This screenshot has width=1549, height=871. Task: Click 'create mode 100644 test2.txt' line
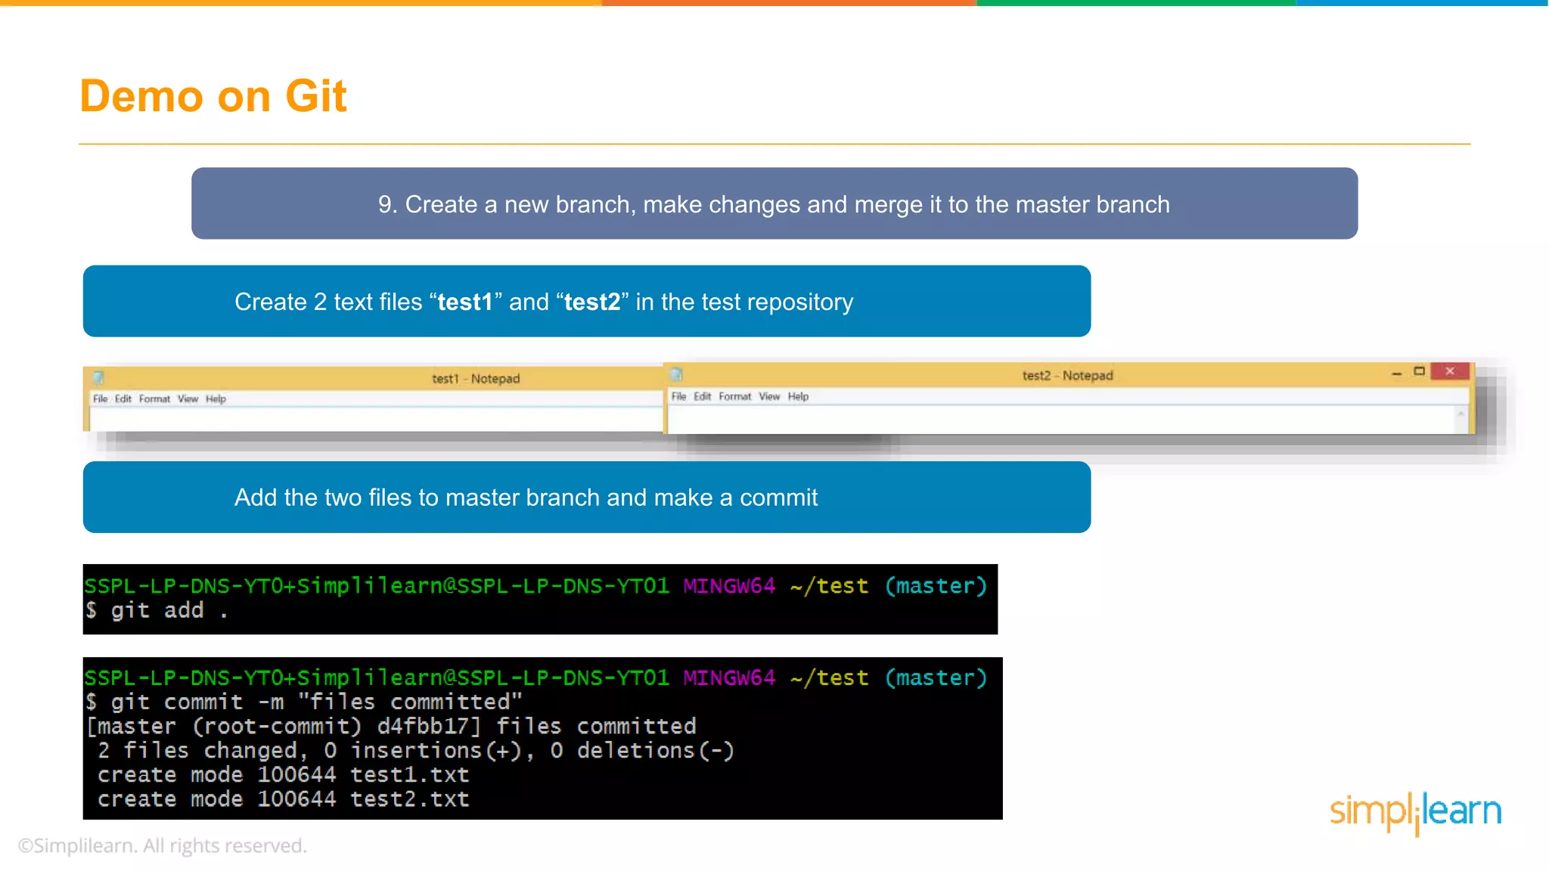pos(283,799)
